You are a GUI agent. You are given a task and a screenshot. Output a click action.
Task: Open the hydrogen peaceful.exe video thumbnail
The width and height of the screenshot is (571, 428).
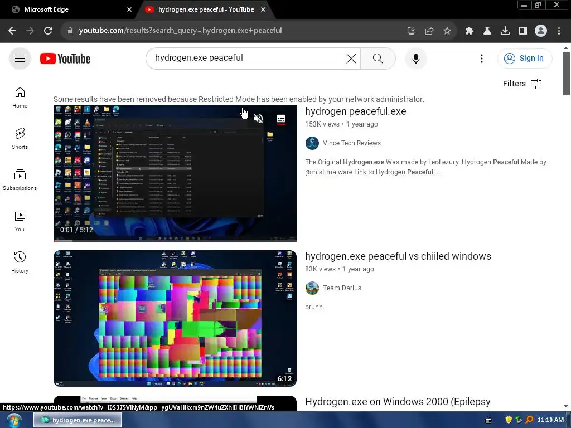[175, 173]
